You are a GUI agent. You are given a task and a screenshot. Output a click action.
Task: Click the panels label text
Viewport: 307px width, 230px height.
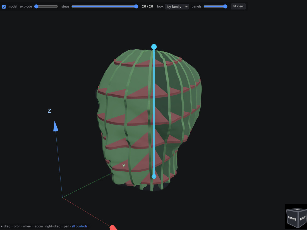pos(196,6)
